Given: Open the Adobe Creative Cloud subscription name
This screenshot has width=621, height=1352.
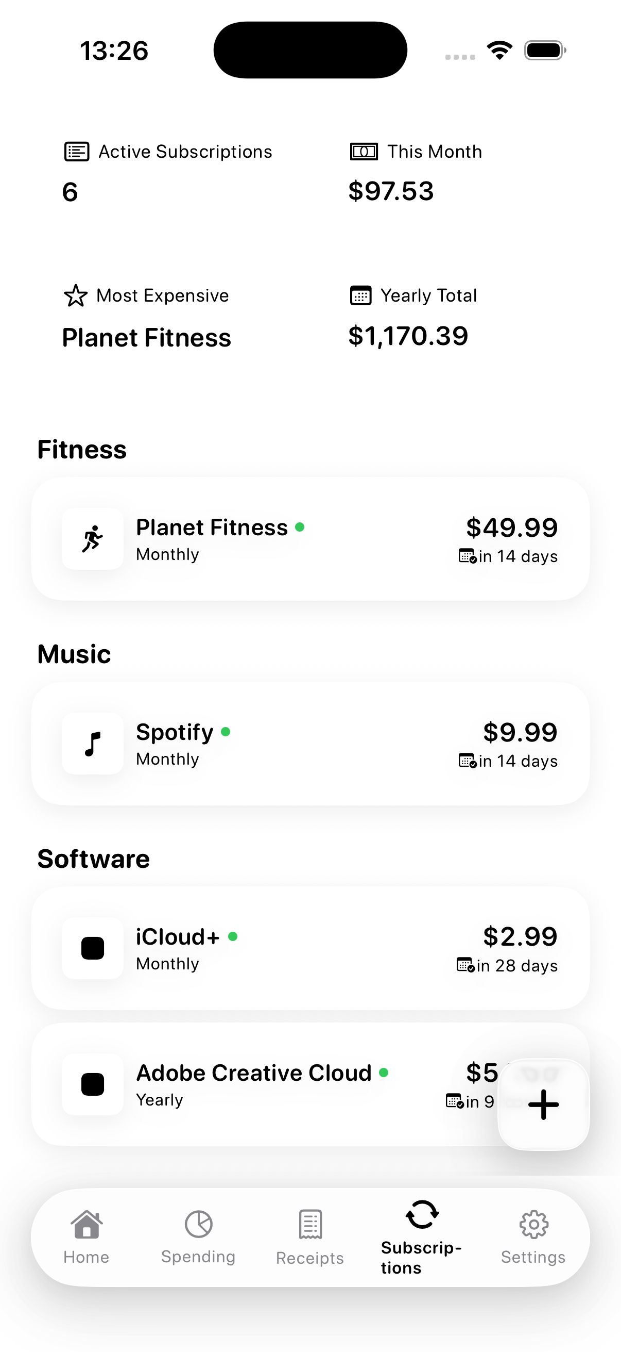Looking at the screenshot, I should tap(254, 1073).
